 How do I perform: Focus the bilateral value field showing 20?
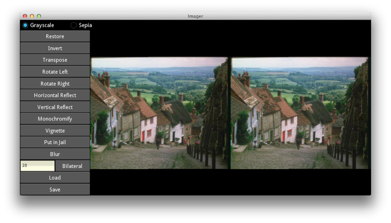pyautogui.click(x=38, y=166)
